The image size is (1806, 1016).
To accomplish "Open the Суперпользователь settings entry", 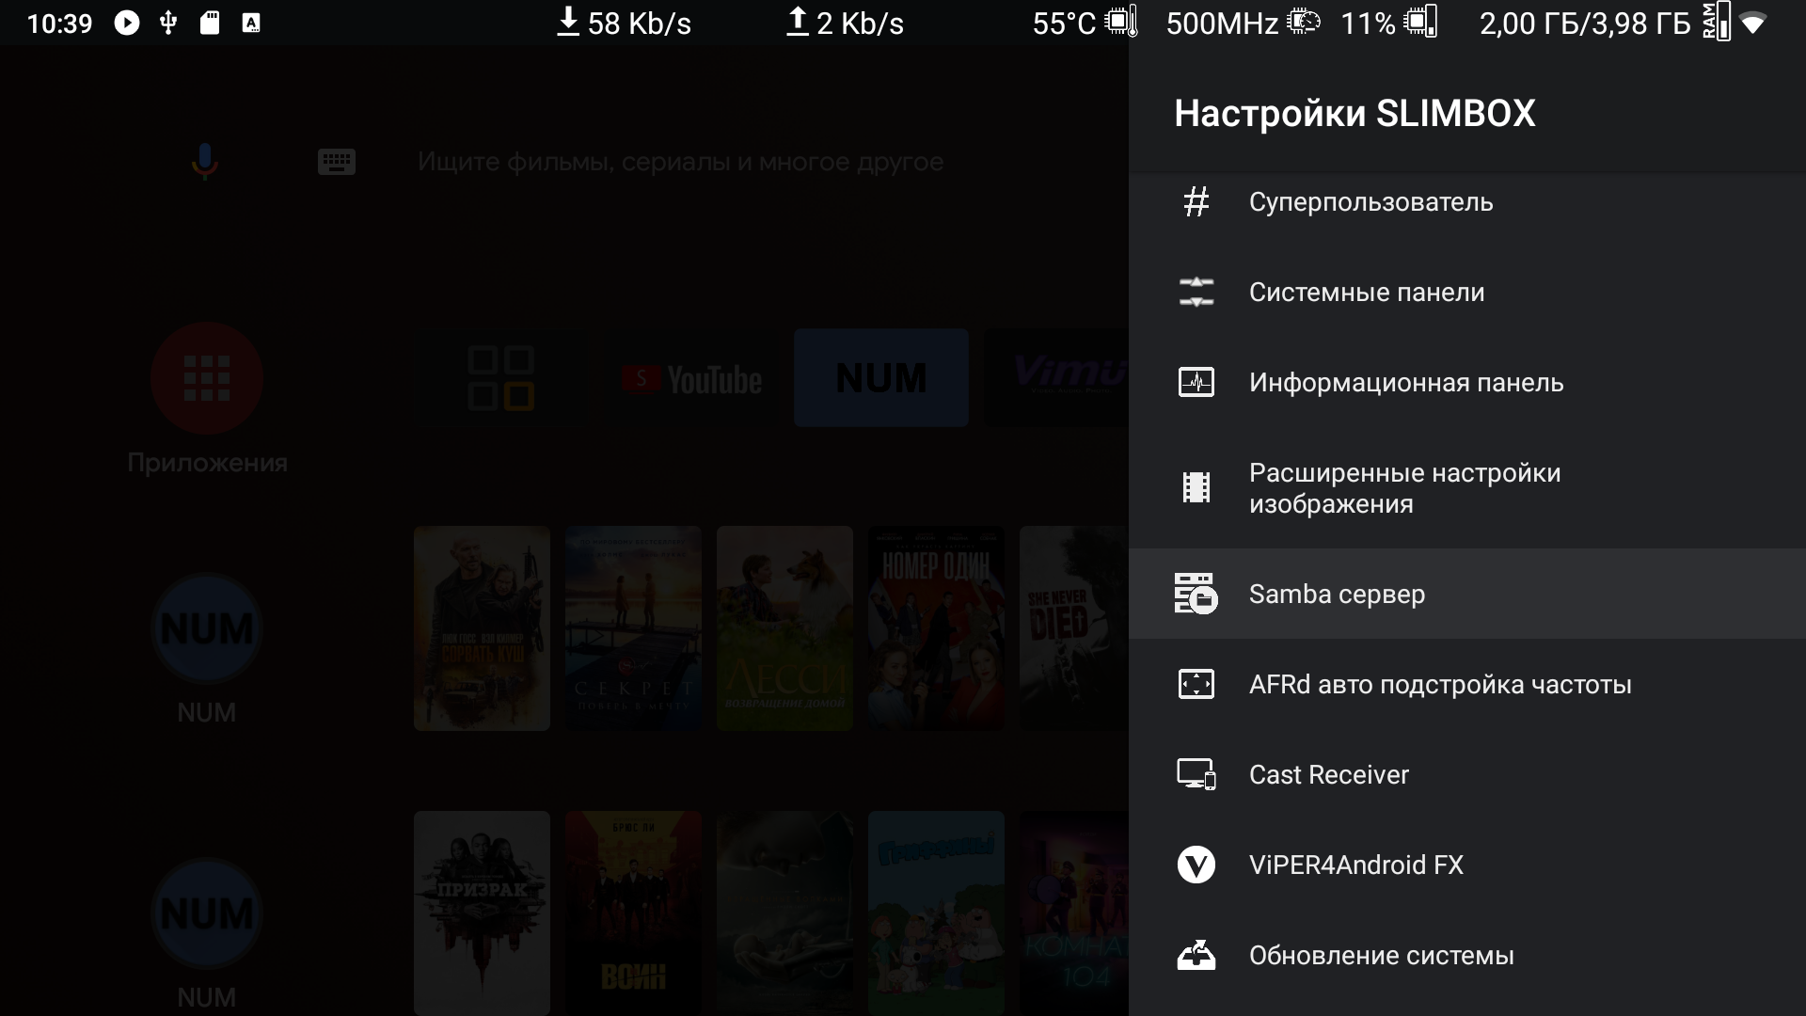I will (x=1370, y=202).
